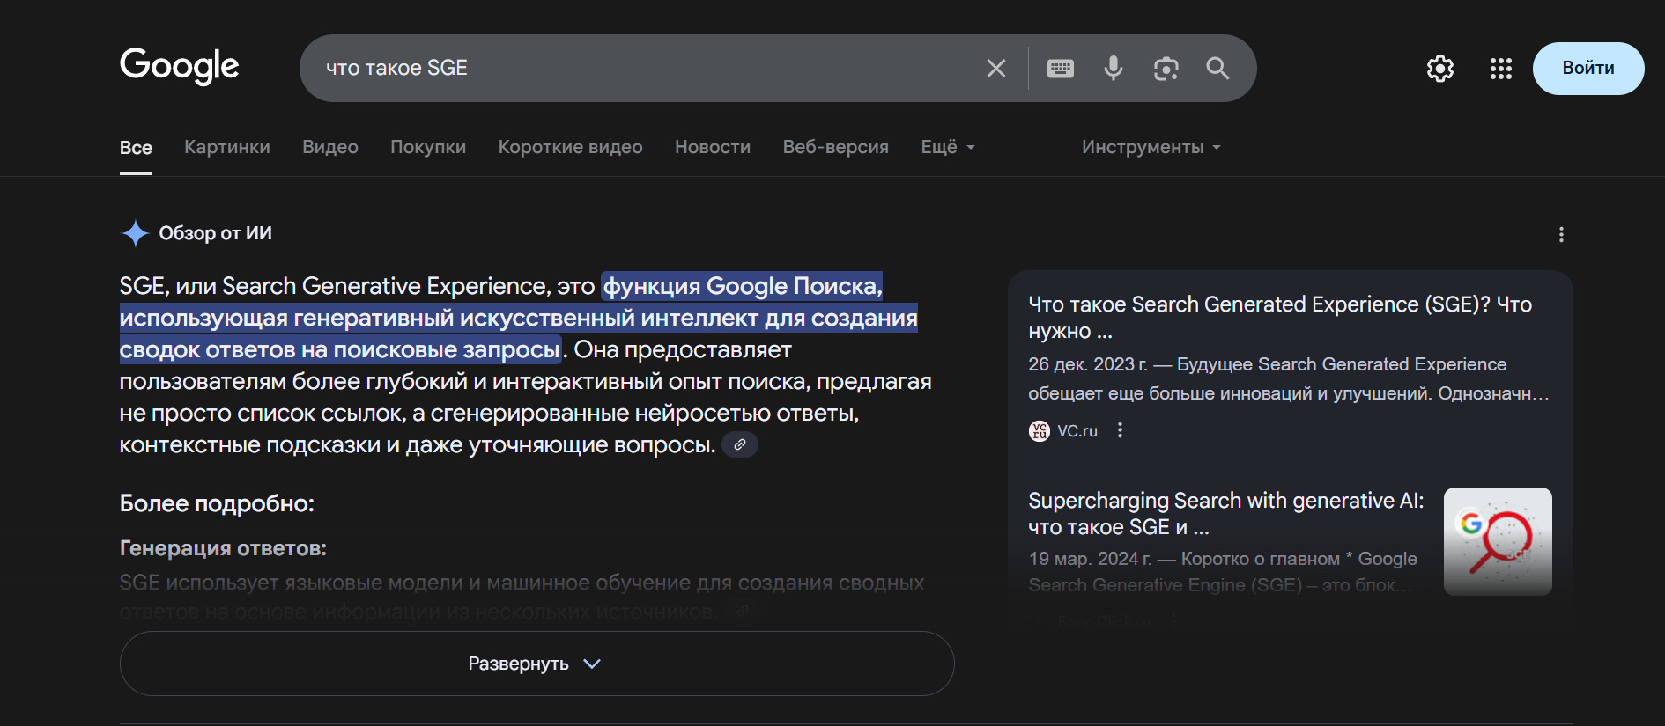The height and width of the screenshot is (726, 1665).
Task: Open AI overview three-dot menu
Action: (1561, 234)
